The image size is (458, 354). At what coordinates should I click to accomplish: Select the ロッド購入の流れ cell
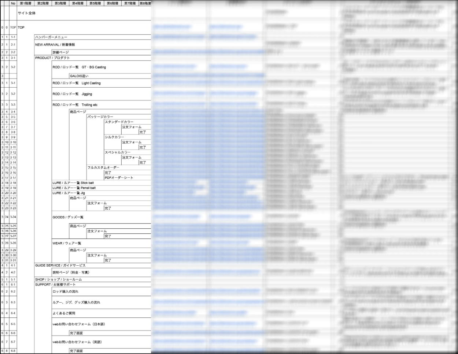click(x=101, y=292)
